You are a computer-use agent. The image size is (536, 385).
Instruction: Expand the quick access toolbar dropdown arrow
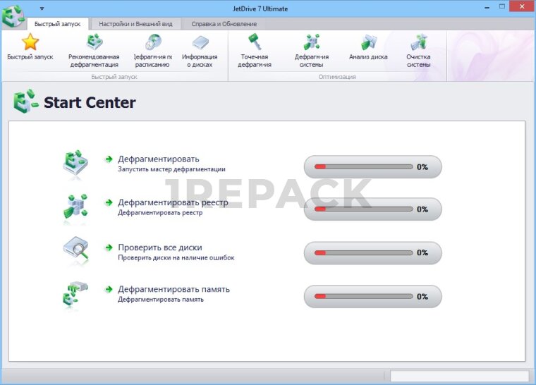click(x=42, y=8)
